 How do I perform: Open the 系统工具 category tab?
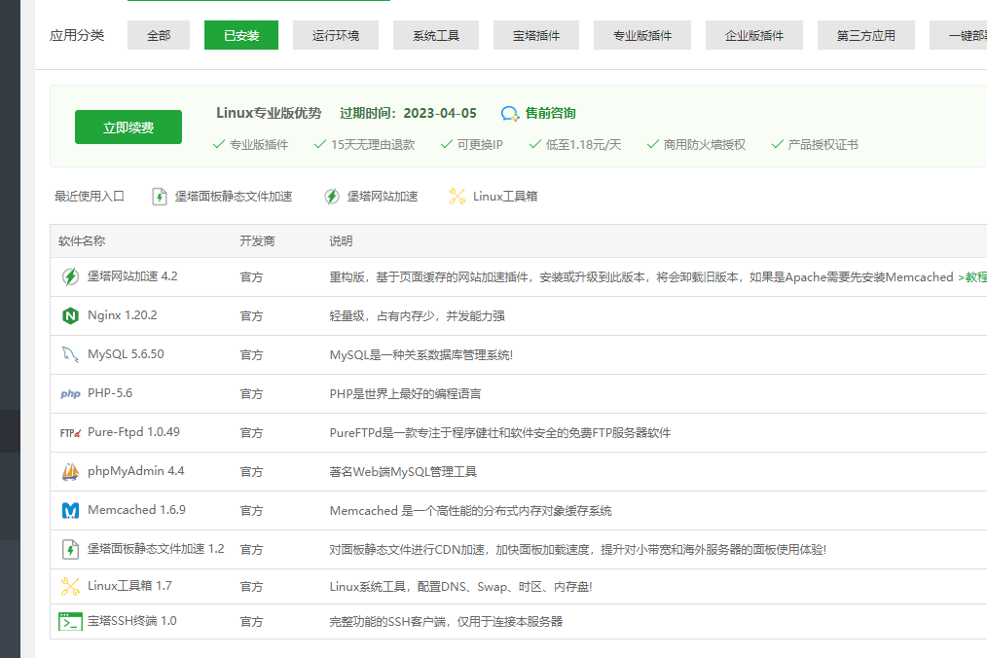436,36
